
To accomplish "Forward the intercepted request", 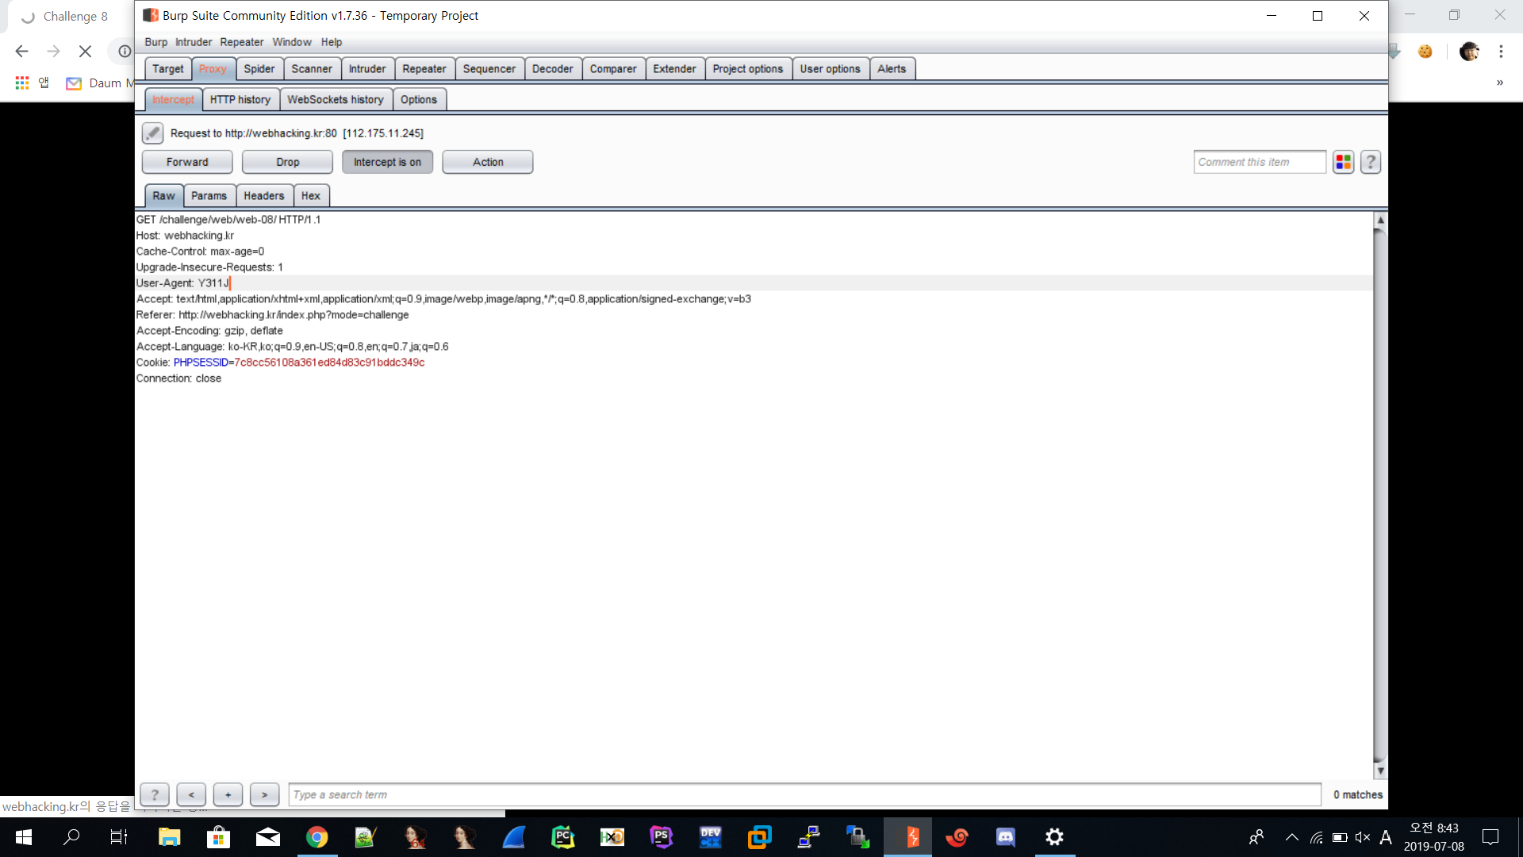I will point(187,162).
